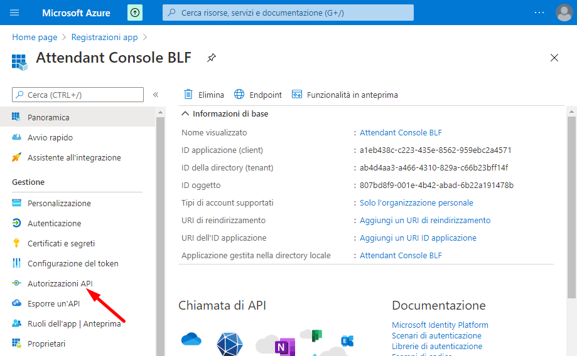Click the OneNote icon in Chiamata di API
Screen dimensions: 577x356
pyautogui.click(x=284, y=347)
